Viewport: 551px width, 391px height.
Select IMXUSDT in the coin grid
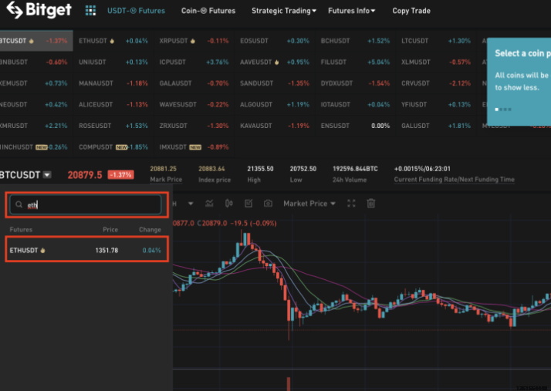tap(194, 147)
